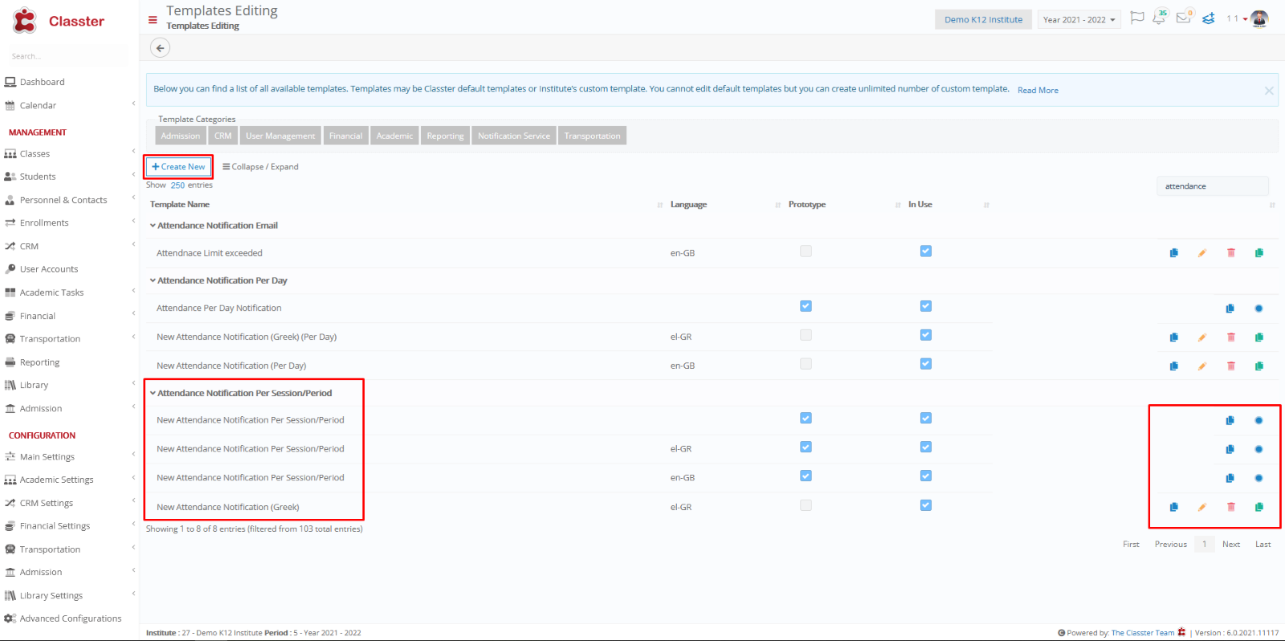Image resolution: width=1285 pixels, height=641 pixels.
Task: Click the Demo K12 Institute button
Action: pos(983,19)
